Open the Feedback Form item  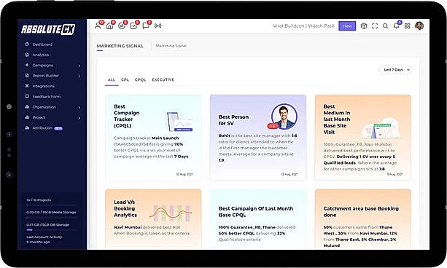click(x=47, y=97)
